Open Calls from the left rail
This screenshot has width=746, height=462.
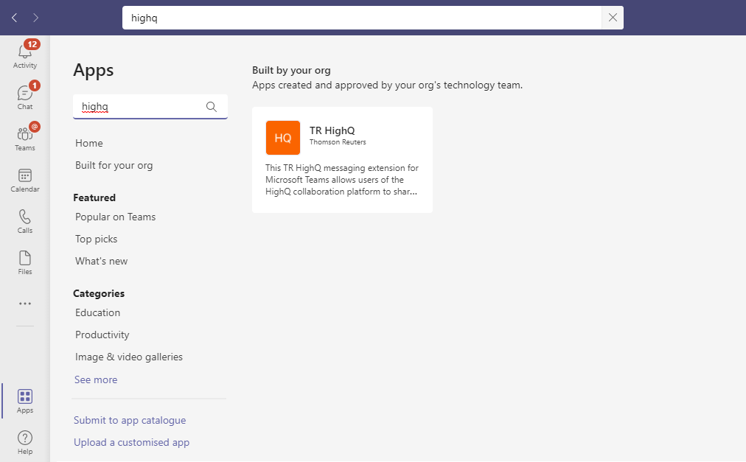tap(25, 220)
